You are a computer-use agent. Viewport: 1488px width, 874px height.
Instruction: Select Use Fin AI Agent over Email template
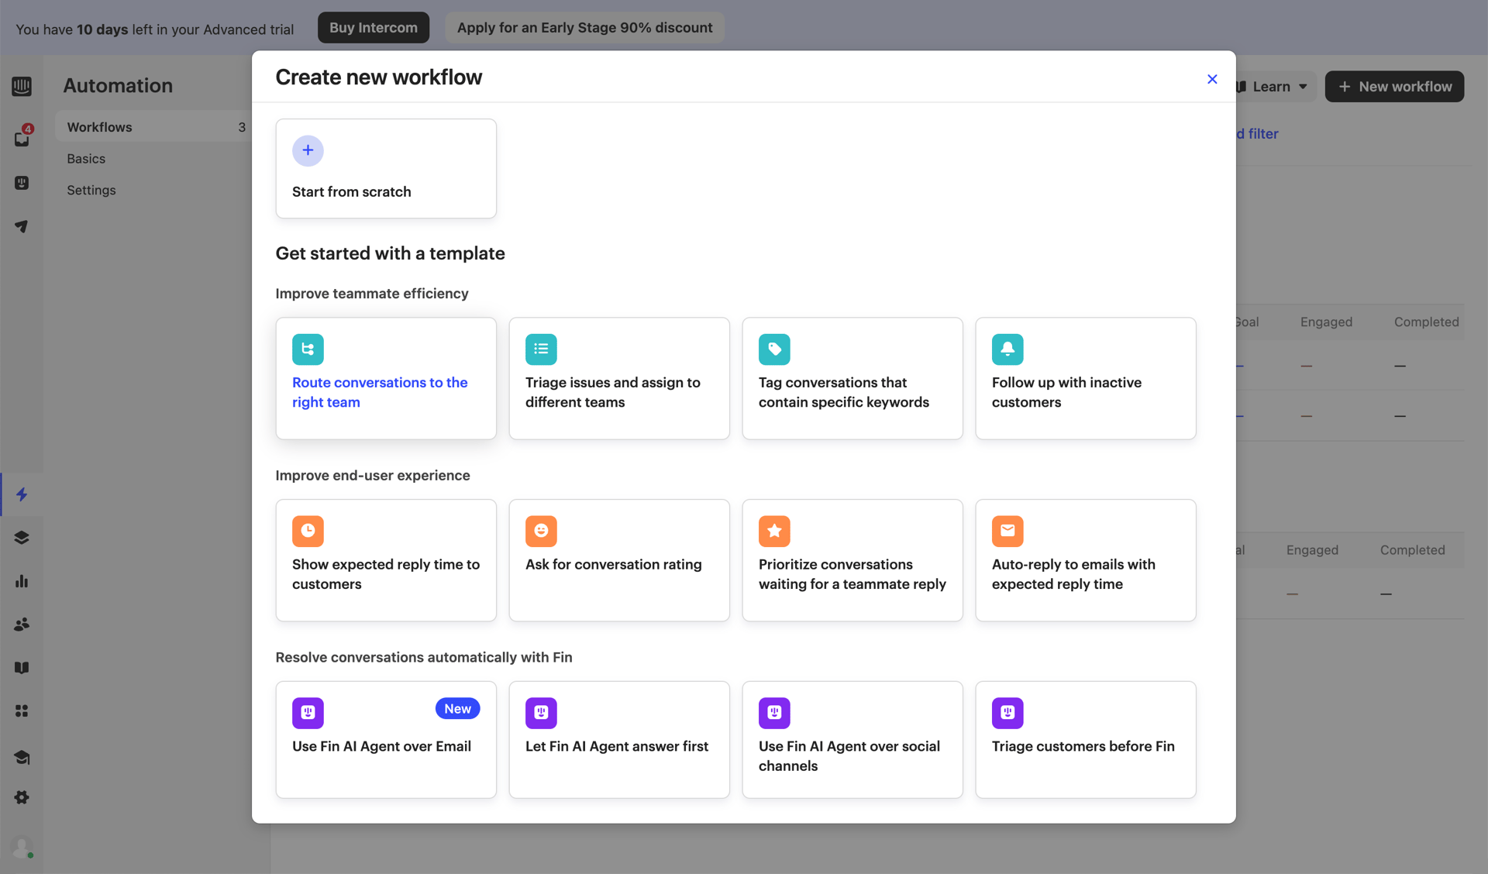385,739
